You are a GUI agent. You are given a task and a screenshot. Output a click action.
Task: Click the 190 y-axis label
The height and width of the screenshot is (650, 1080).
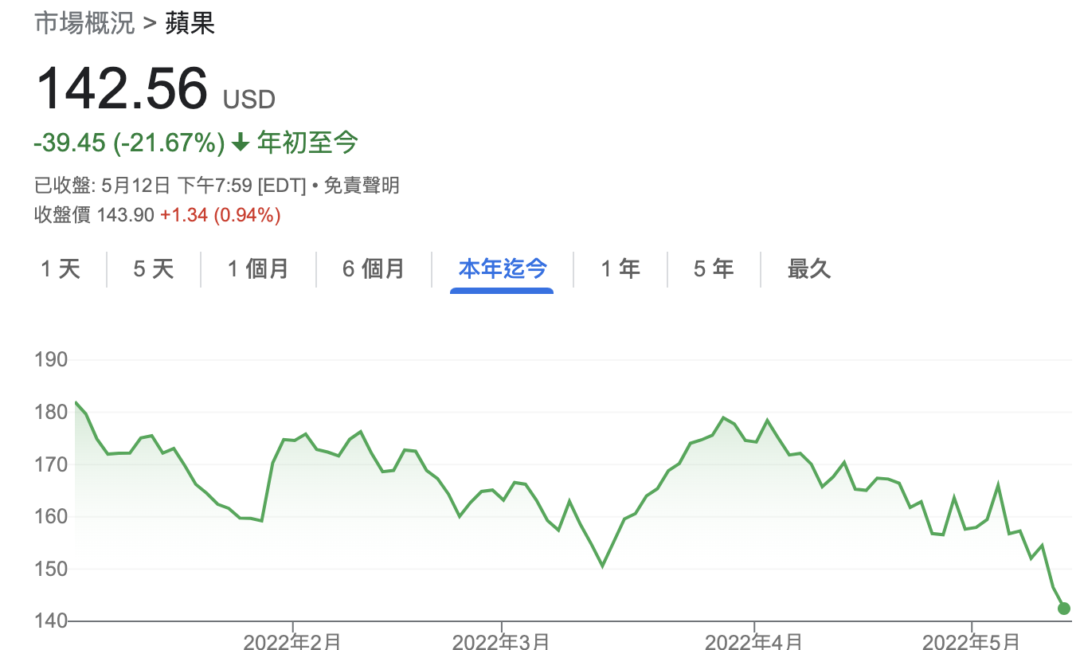(51, 360)
